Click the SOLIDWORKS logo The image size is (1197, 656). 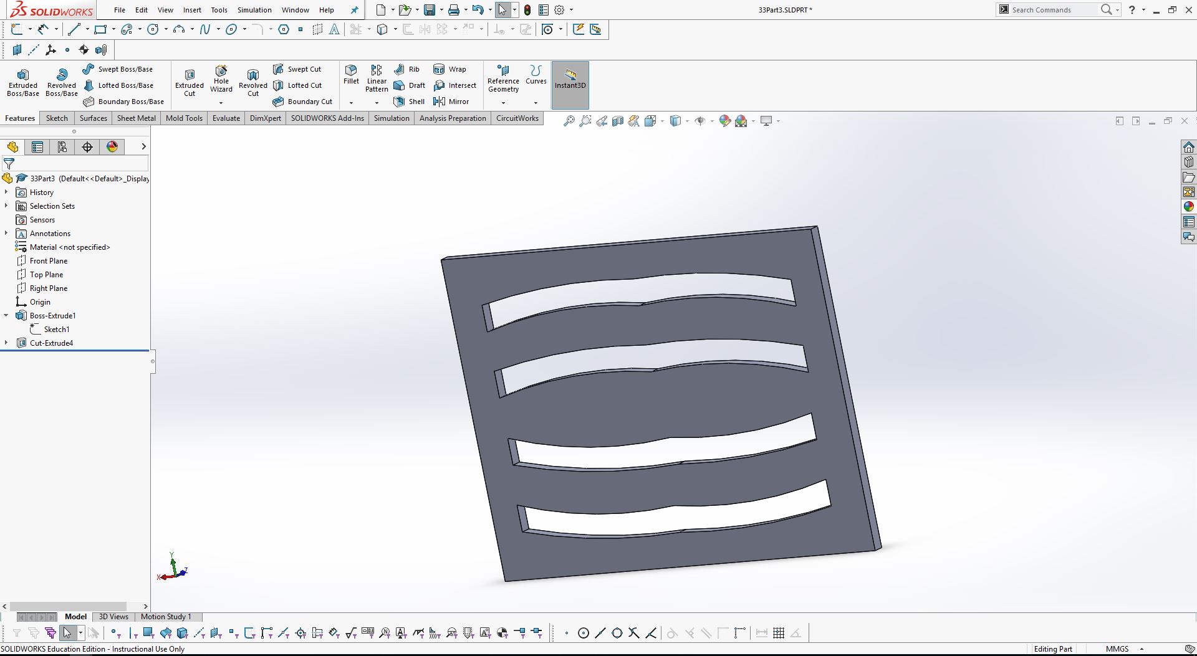coord(52,10)
